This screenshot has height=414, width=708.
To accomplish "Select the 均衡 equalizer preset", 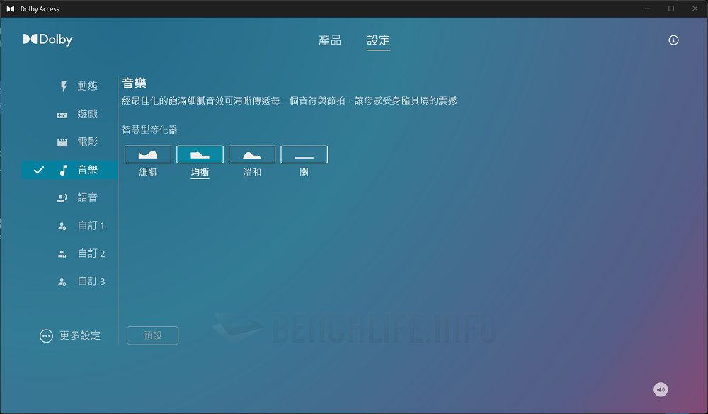I will click(200, 154).
